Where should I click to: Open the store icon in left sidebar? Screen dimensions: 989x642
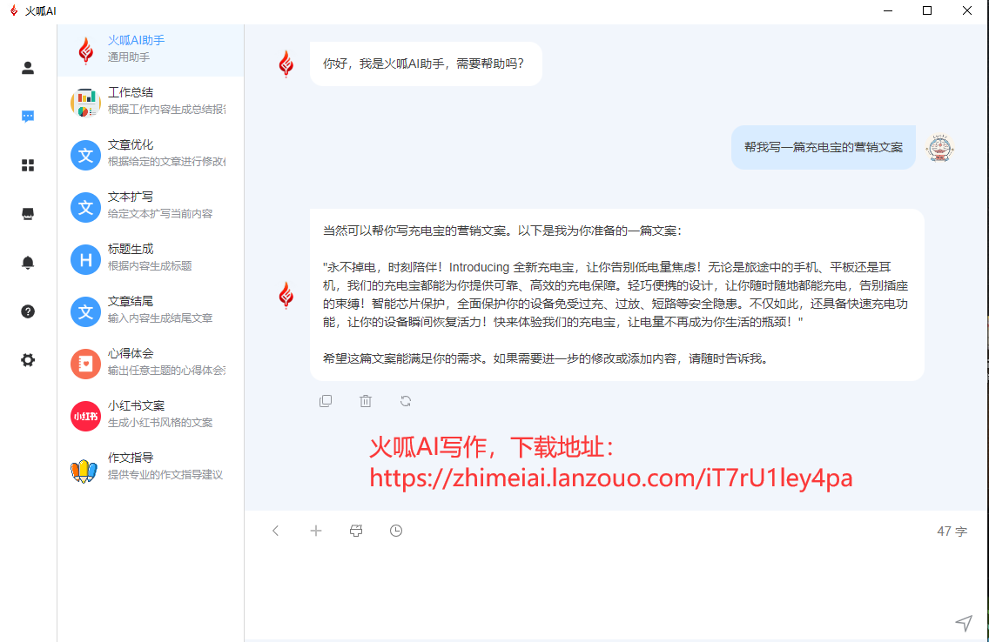point(28,214)
